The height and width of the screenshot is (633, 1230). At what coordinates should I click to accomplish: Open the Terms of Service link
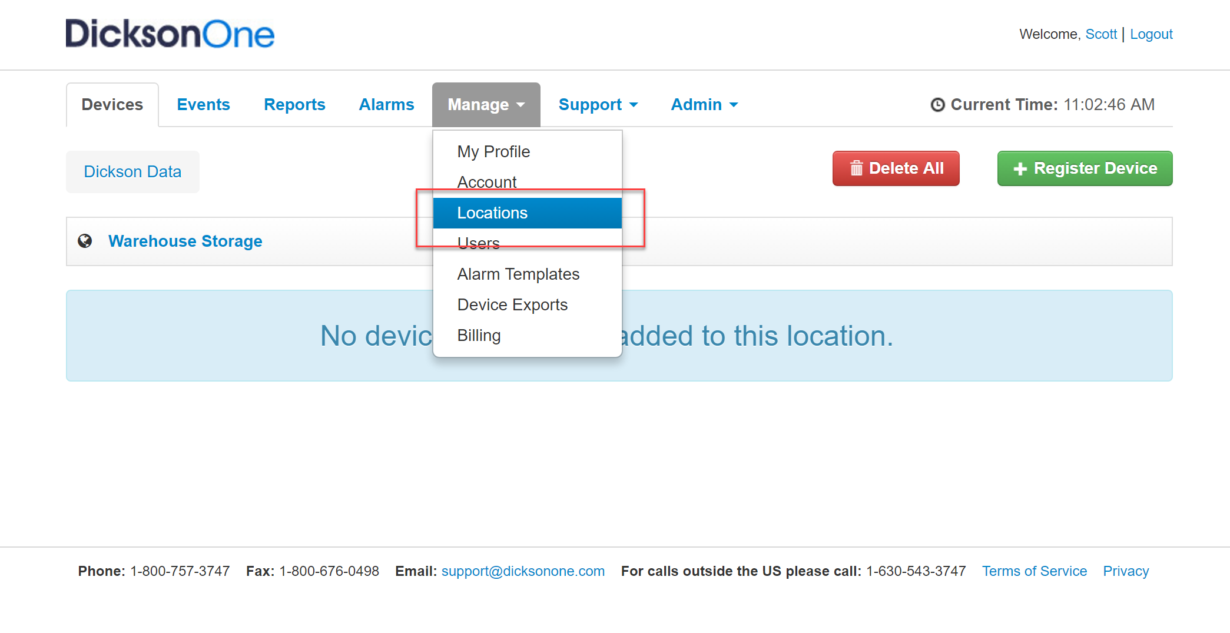pyautogui.click(x=1034, y=571)
